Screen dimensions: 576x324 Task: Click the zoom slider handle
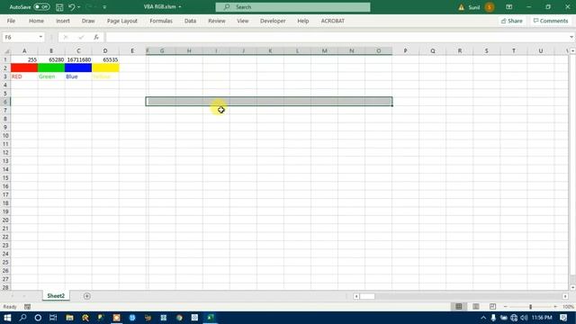tap(530, 306)
